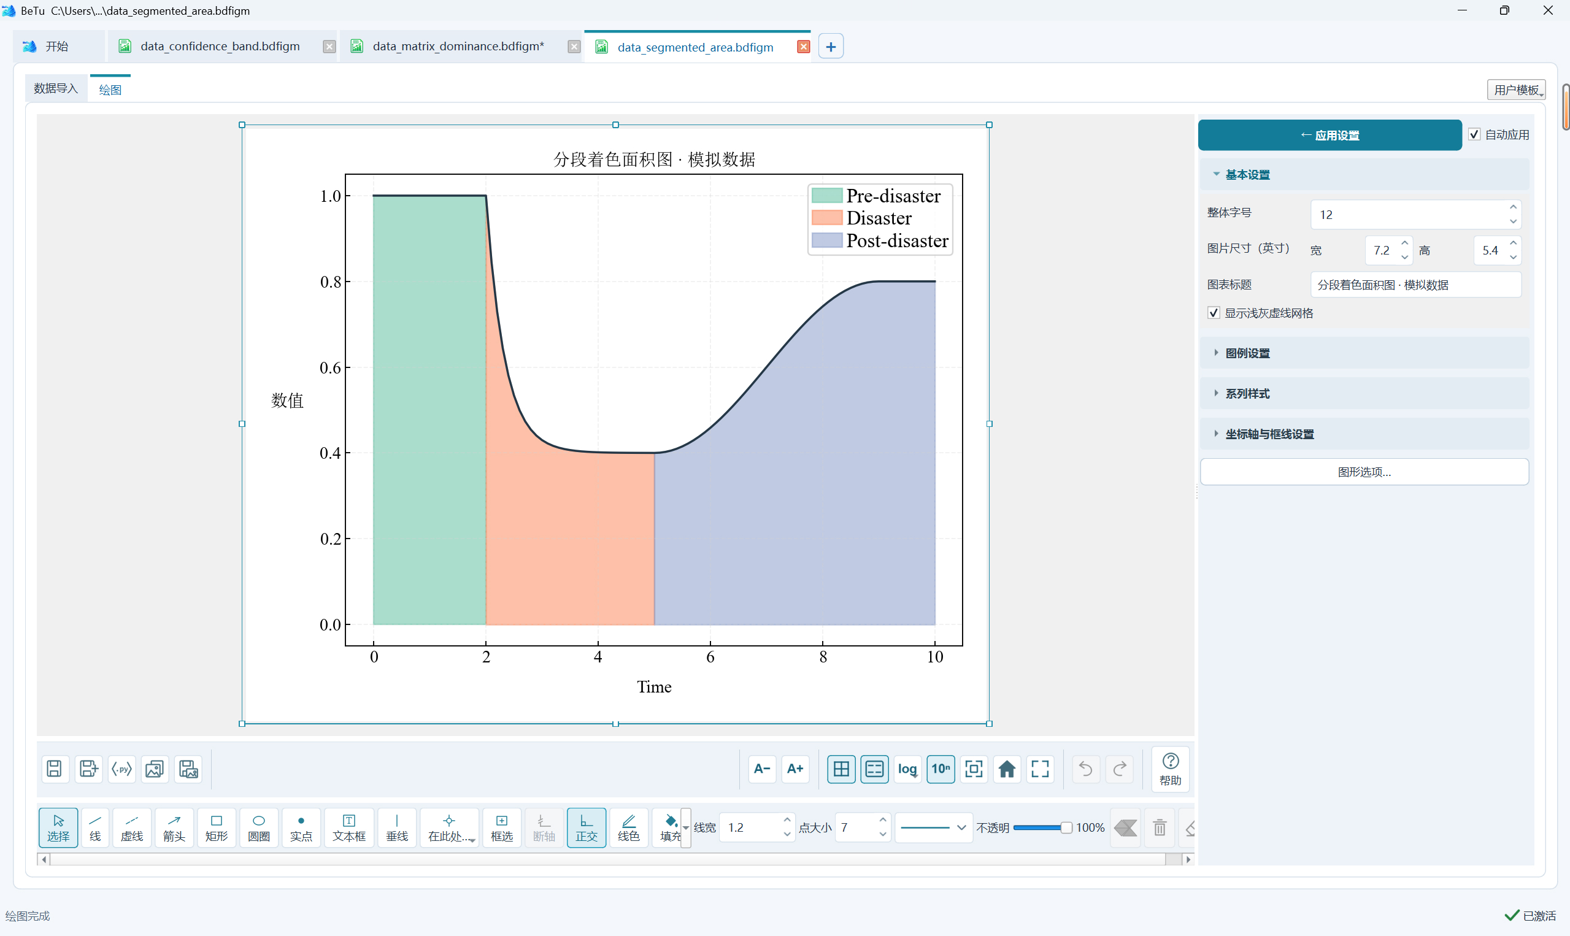The width and height of the screenshot is (1570, 936).
Task: Select the 圆圈 circle tool
Action: click(259, 827)
